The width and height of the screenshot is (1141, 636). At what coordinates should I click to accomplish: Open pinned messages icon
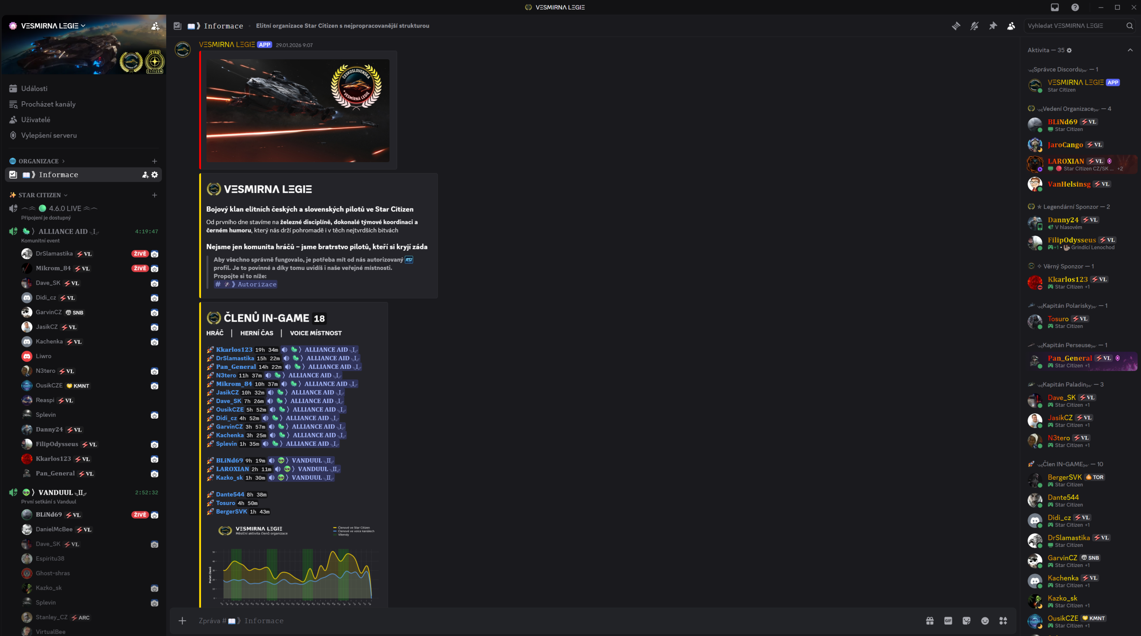click(x=993, y=26)
